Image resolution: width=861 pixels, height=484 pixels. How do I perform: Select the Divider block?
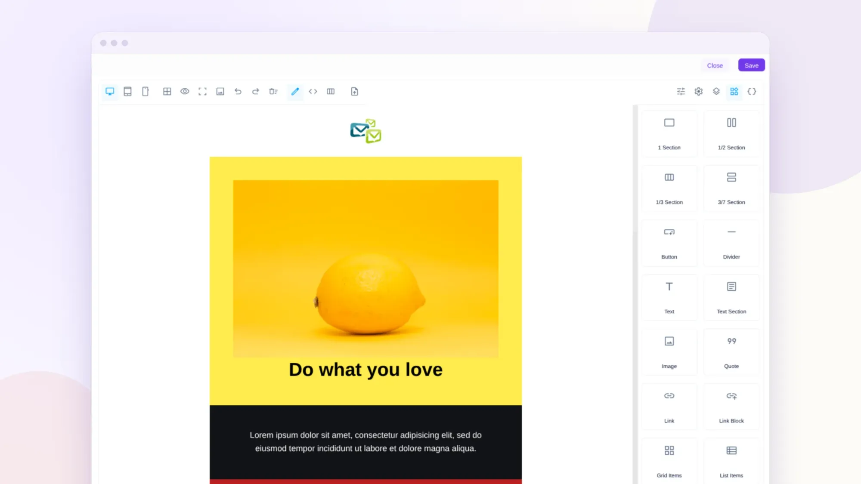(731, 243)
